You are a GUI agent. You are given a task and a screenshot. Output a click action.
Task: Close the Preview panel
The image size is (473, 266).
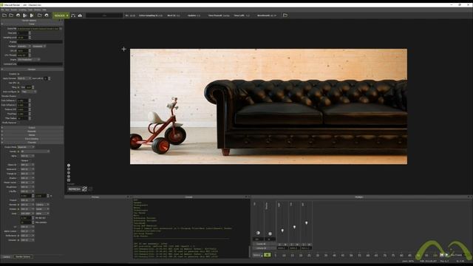131,197
